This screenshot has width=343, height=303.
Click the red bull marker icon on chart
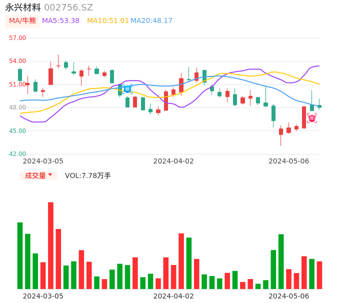click(311, 118)
